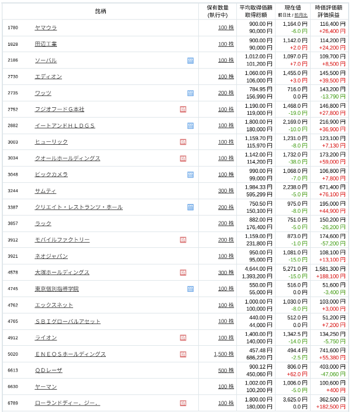Click the 保有数量 (執行中) column header
This screenshot has height=412, width=351.
pos(218,11)
